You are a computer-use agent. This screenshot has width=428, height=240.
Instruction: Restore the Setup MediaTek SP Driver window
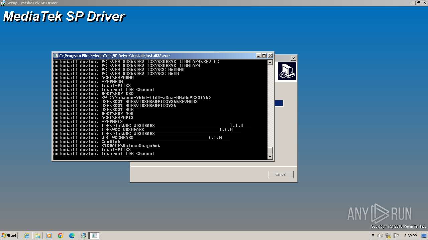click(419, 3)
